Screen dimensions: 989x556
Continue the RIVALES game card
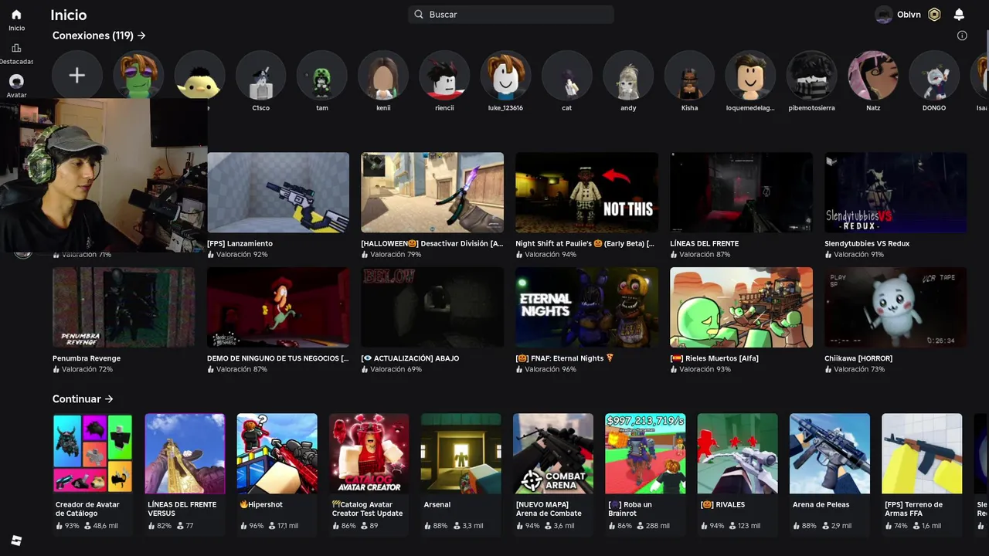pyautogui.click(x=738, y=475)
